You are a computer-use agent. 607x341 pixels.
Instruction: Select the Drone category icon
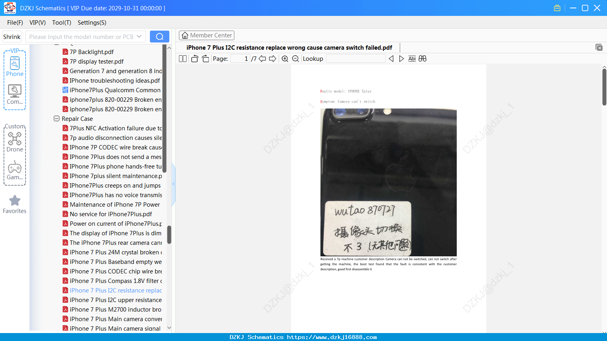click(x=15, y=142)
